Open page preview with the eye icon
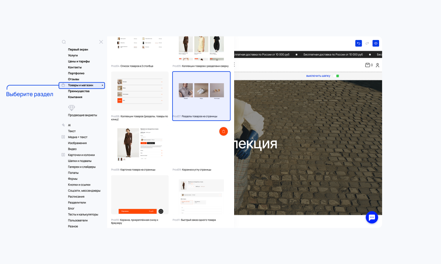This screenshot has width=441, height=264. [376, 43]
